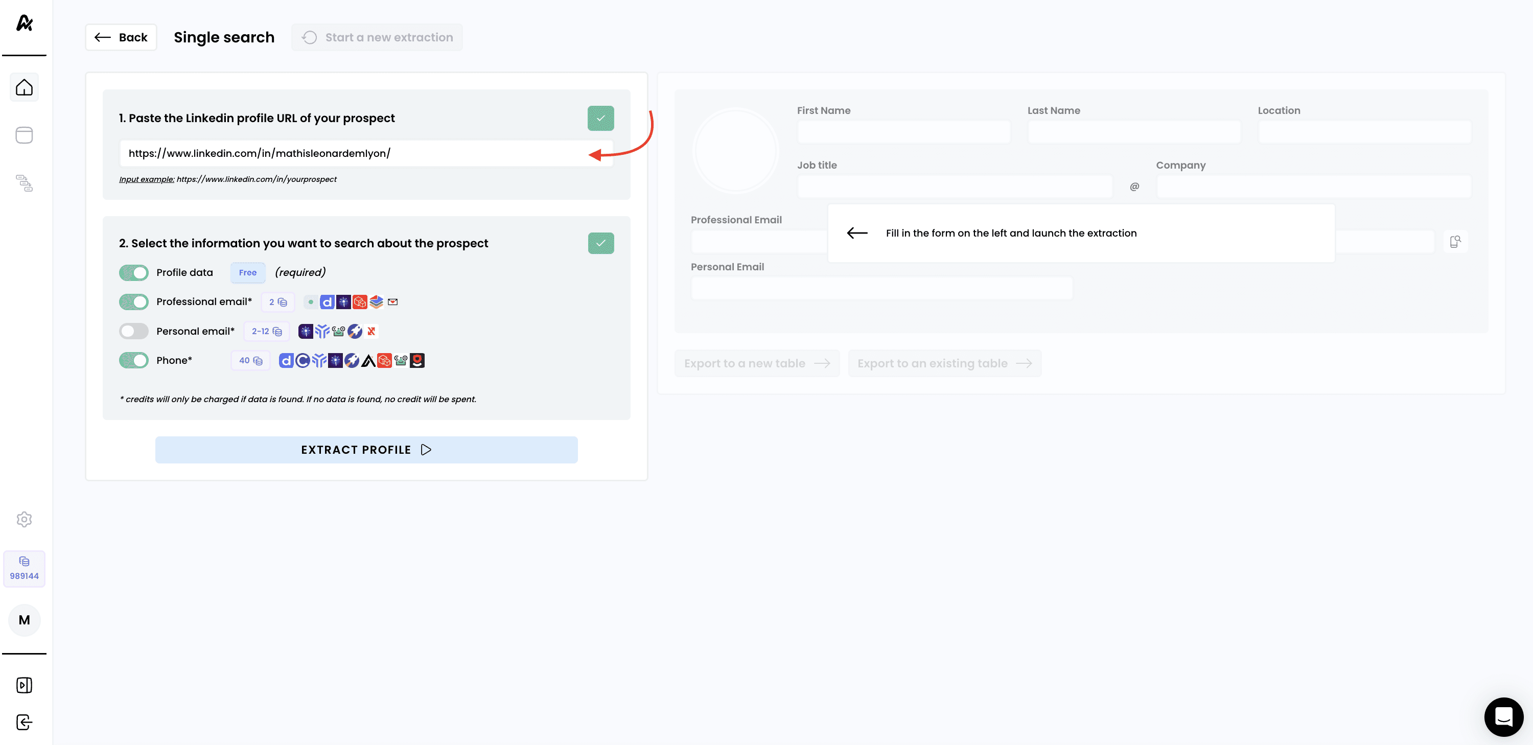Viewport: 1533px width, 745px height.
Task: Open the settings gear icon
Action: 24,519
